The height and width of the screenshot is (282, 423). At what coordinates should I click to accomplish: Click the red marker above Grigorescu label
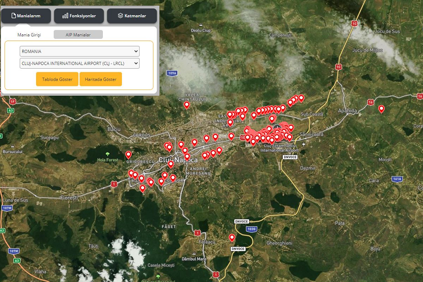point(128,155)
